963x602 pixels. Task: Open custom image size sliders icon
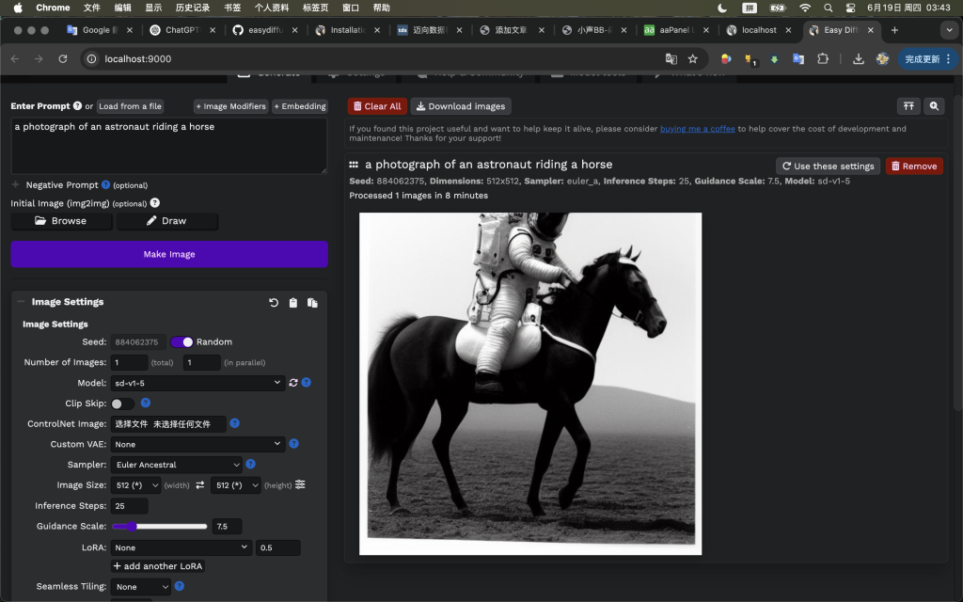tap(300, 484)
